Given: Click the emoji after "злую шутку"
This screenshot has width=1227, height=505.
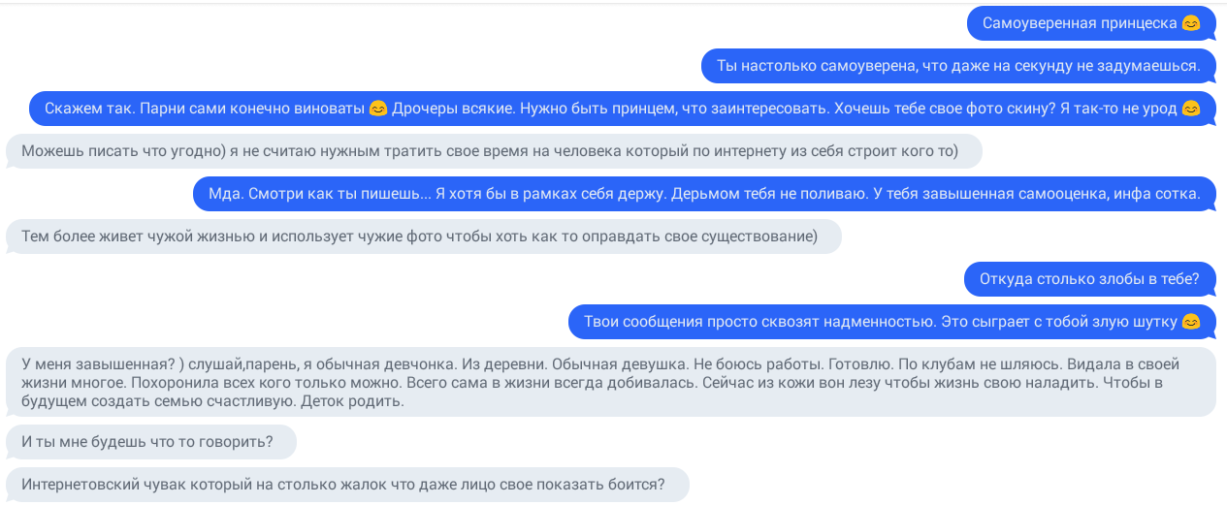Looking at the screenshot, I should tap(1191, 322).
